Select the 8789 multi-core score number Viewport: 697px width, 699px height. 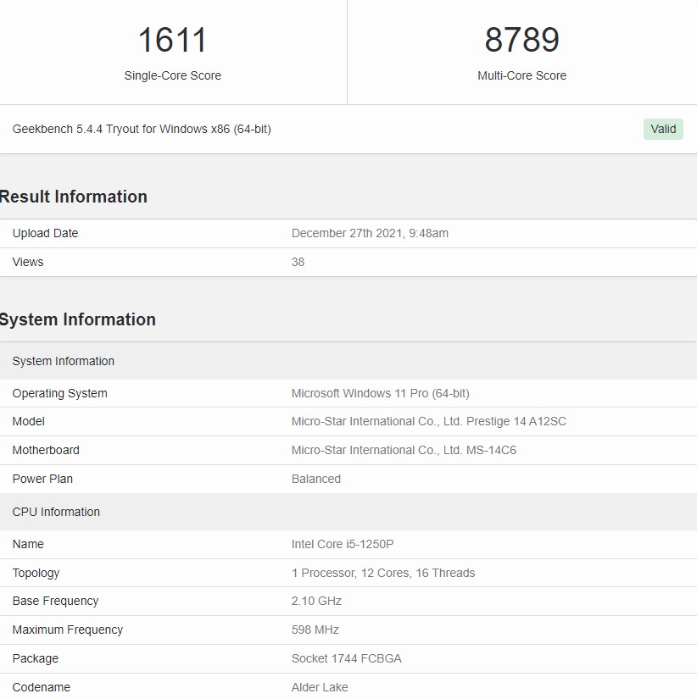click(521, 40)
